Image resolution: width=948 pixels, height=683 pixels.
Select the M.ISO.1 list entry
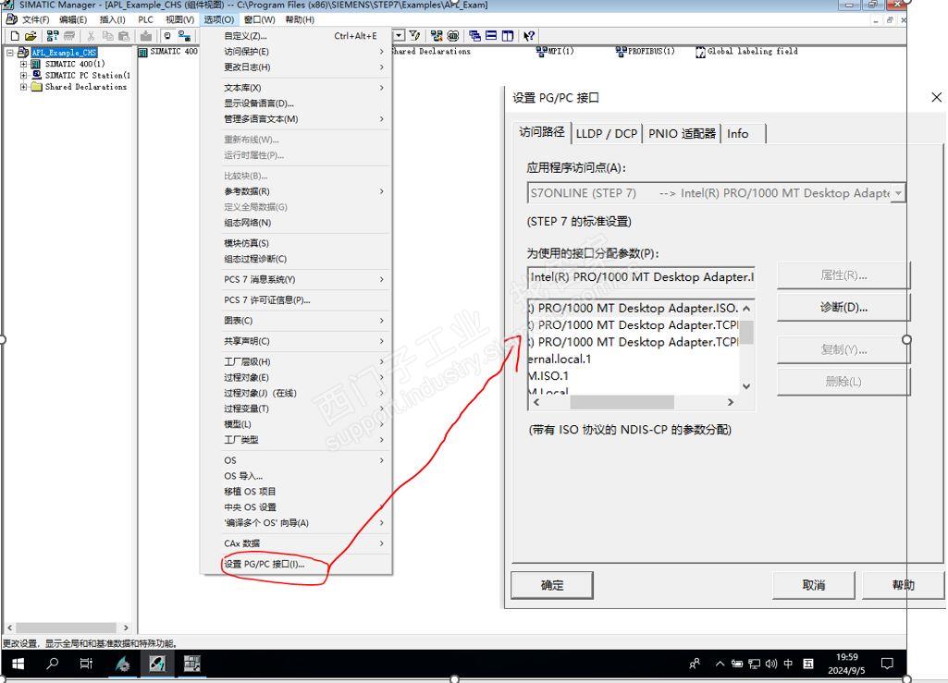pyautogui.click(x=633, y=376)
